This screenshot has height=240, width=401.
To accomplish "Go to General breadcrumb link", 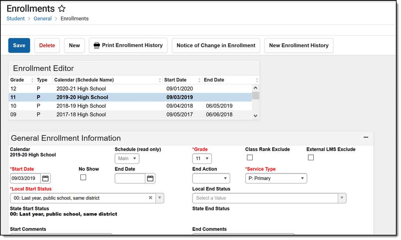I will click(43, 19).
